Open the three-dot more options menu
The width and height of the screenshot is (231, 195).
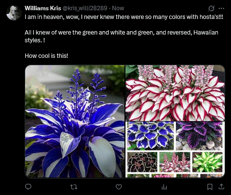[221, 8]
